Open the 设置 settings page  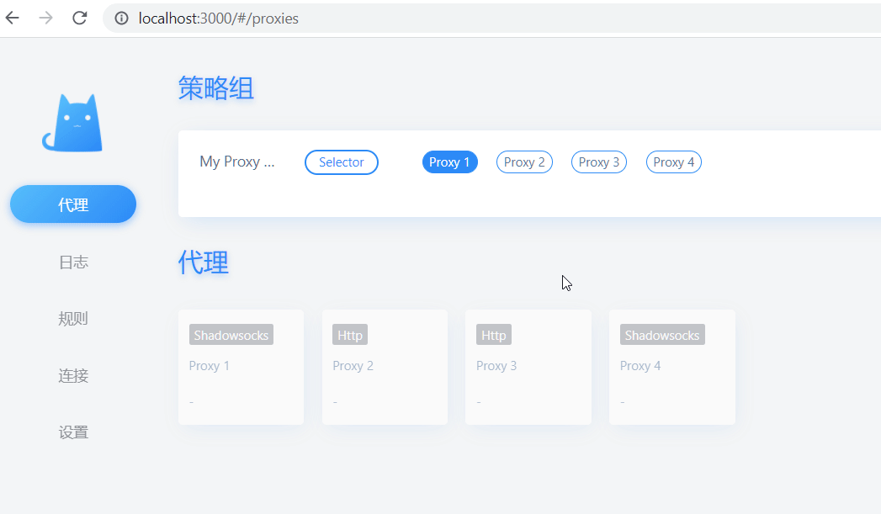click(x=72, y=432)
